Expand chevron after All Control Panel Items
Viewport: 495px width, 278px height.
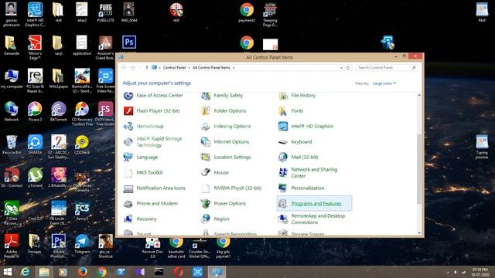coord(234,68)
